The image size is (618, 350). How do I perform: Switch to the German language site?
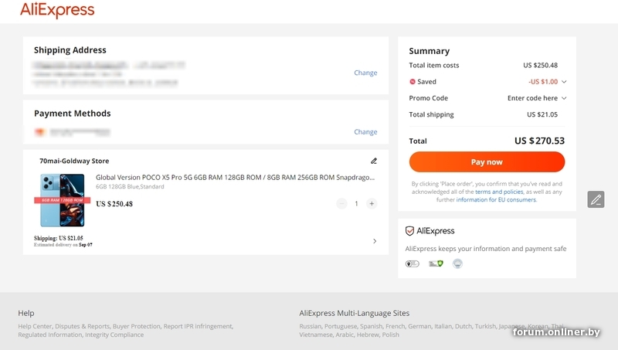tap(419, 326)
